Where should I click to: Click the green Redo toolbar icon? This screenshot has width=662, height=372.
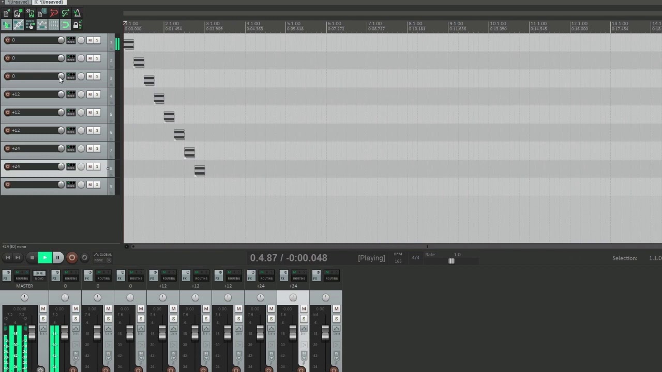pos(66,13)
